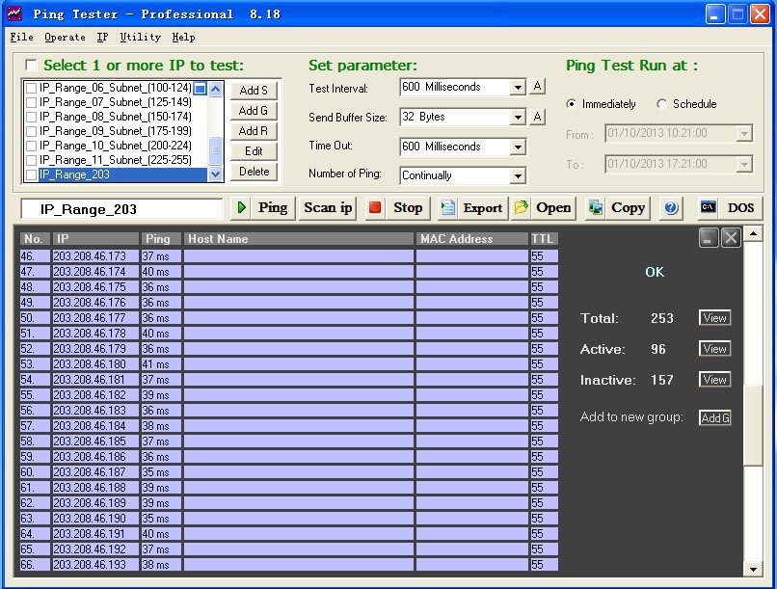Expand the Number of Ping dropdown
The width and height of the screenshot is (777, 589).
tap(518, 176)
